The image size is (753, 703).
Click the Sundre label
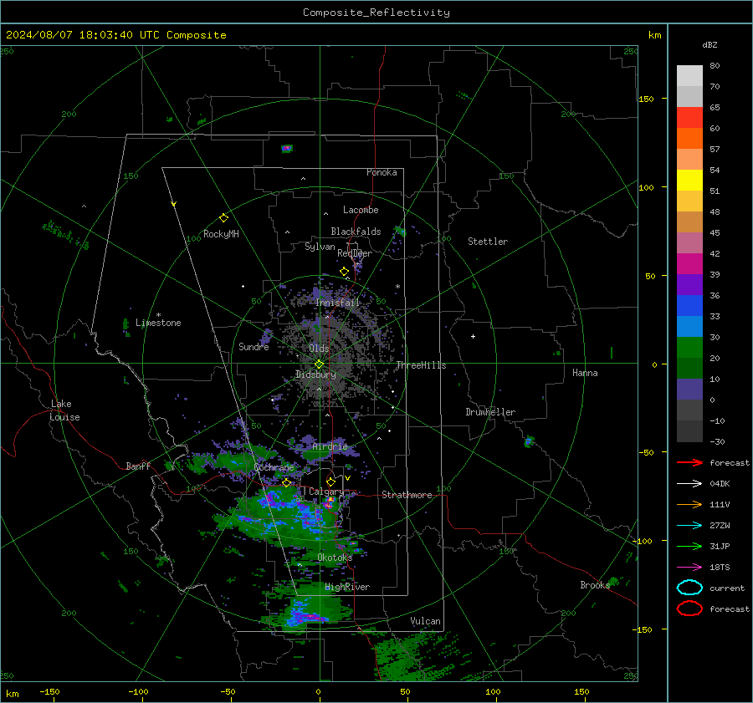tap(254, 346)
